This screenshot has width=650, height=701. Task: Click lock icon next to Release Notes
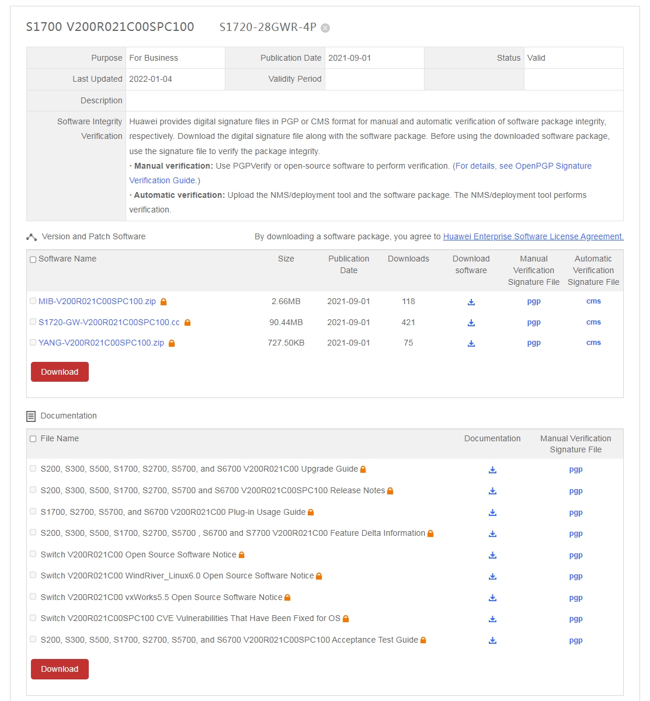click(390, 491)
